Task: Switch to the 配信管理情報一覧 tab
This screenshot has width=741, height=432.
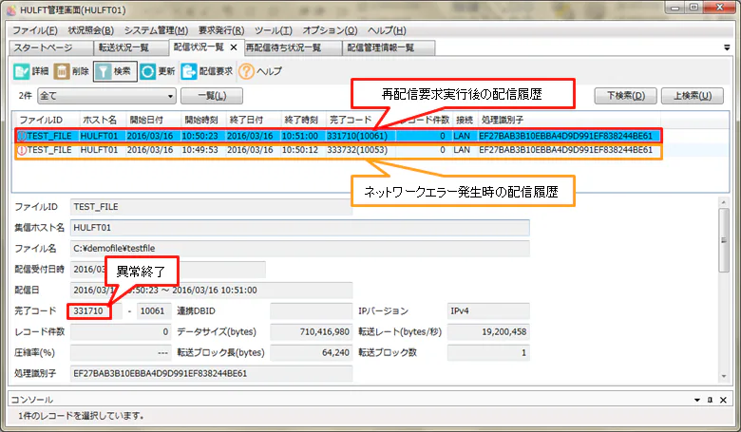Action: 389,47
